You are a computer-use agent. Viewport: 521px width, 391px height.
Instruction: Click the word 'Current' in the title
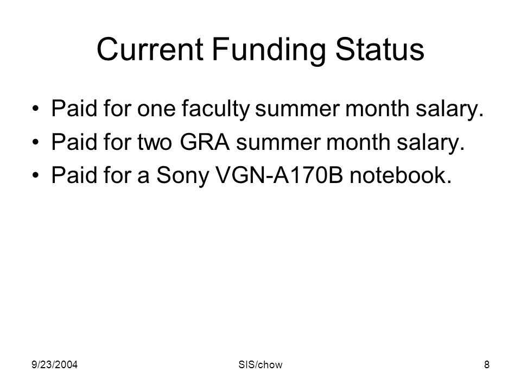(150, 49)
